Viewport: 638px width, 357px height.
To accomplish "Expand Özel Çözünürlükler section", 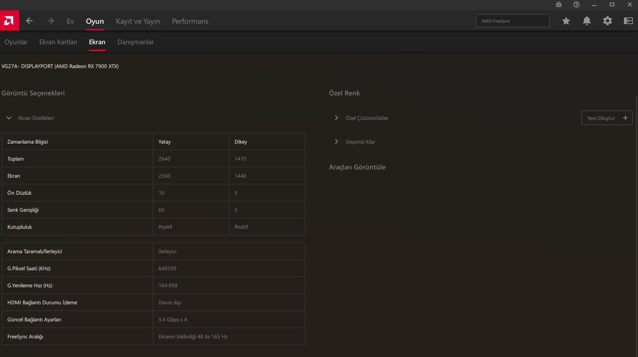I will 336,118.
